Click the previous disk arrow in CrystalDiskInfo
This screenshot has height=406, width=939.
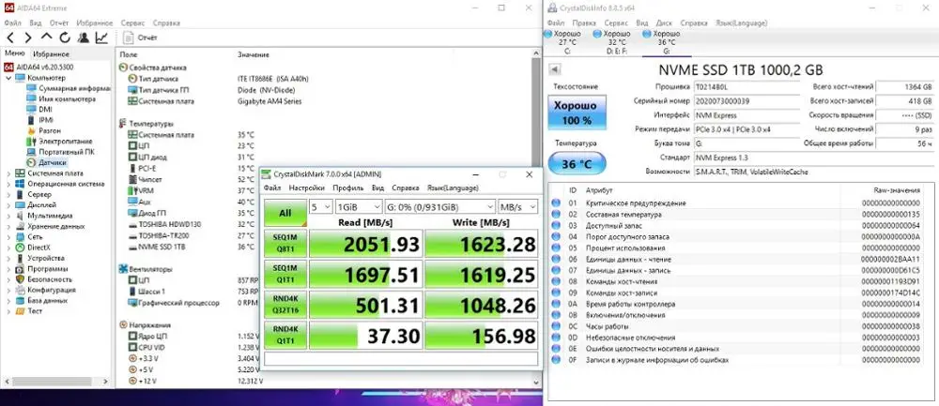(555, 68)
